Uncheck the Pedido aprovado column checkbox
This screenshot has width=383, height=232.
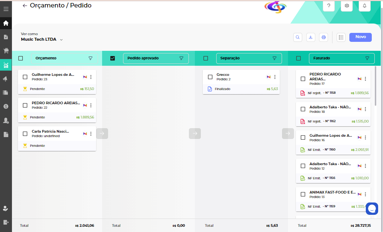pyautogui.click(x=113, y=58)
